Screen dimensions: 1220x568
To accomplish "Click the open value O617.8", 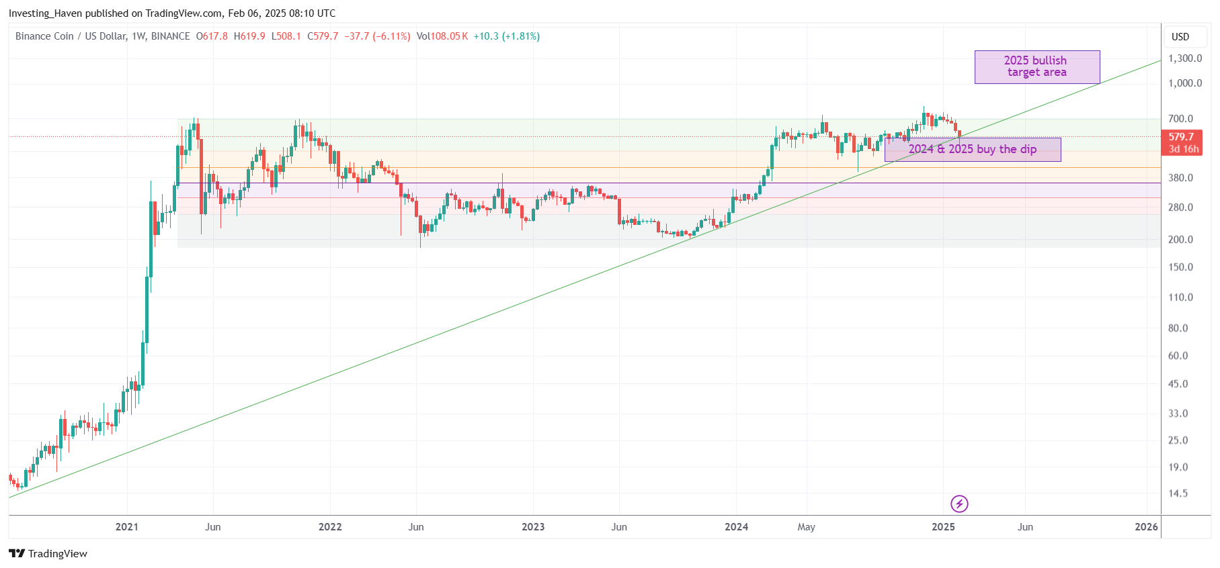I will coord(212,36).
